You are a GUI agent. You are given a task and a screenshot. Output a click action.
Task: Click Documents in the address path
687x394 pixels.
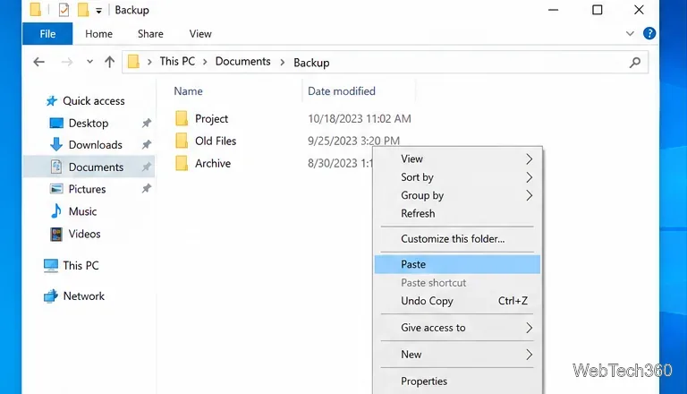pos(242,62)
